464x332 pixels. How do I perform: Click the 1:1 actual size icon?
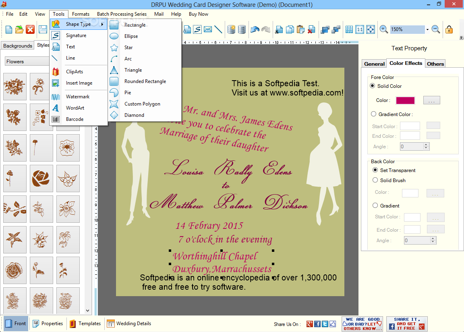[360, 29]
